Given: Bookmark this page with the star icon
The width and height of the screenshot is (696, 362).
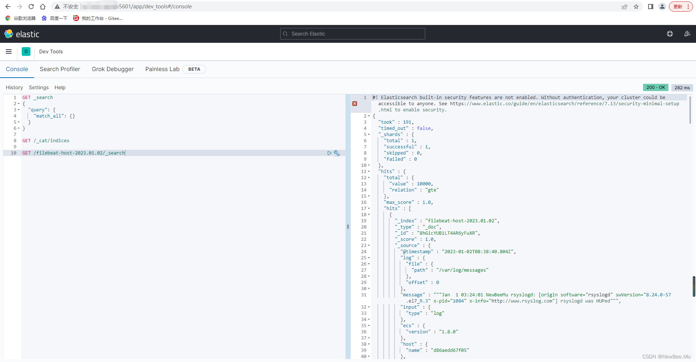Looking at the screenshot, I should point(636,7).
